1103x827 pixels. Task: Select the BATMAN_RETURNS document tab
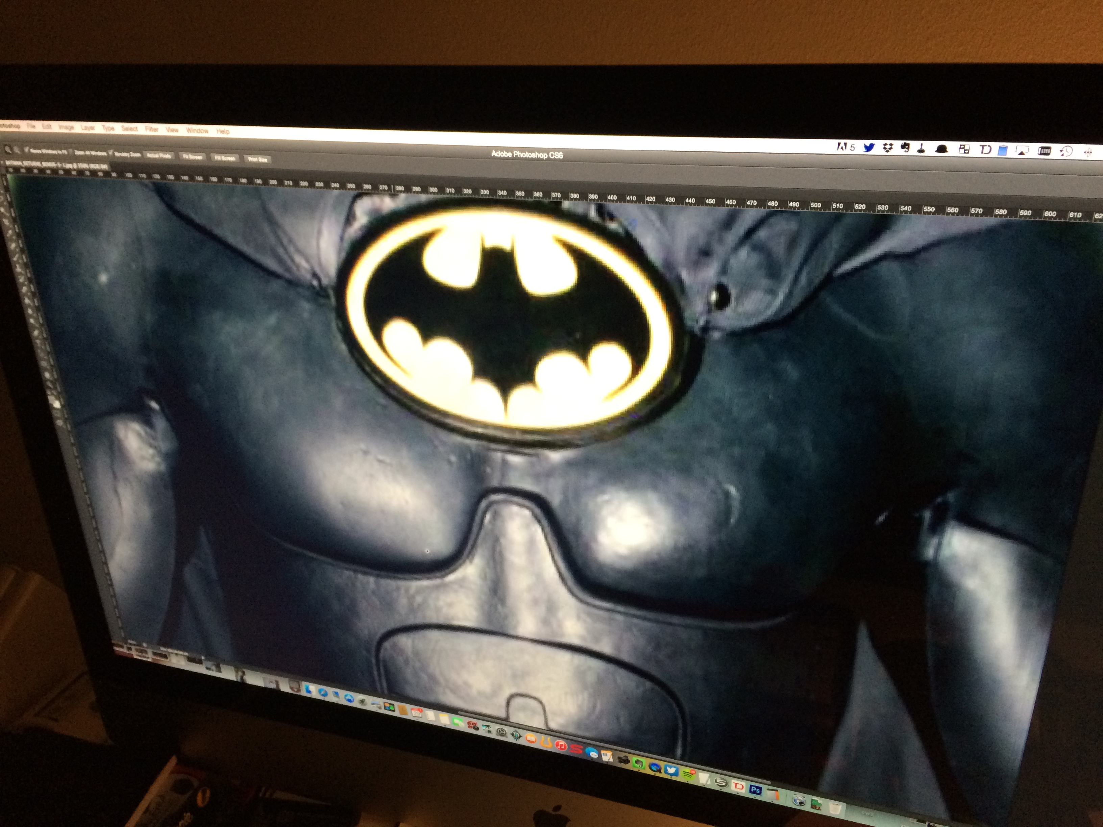point(57,165)
